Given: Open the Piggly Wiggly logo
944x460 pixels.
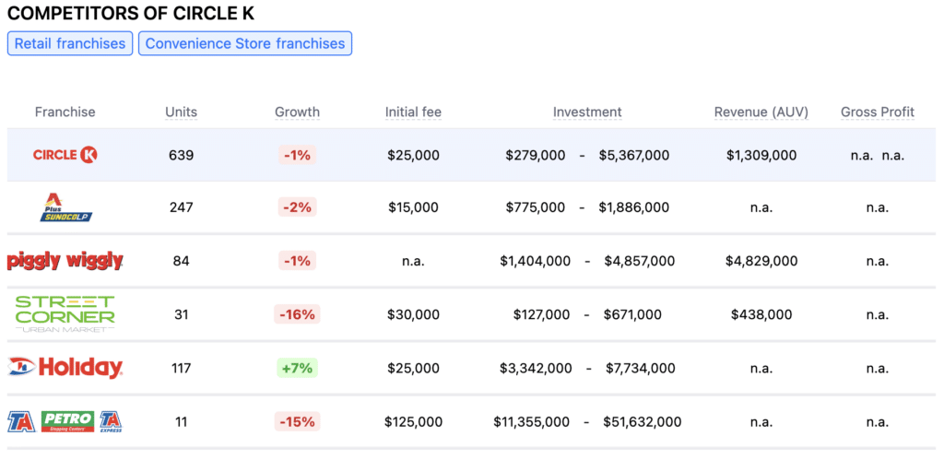Looking at the screenshot, I should tap(65, 261).
